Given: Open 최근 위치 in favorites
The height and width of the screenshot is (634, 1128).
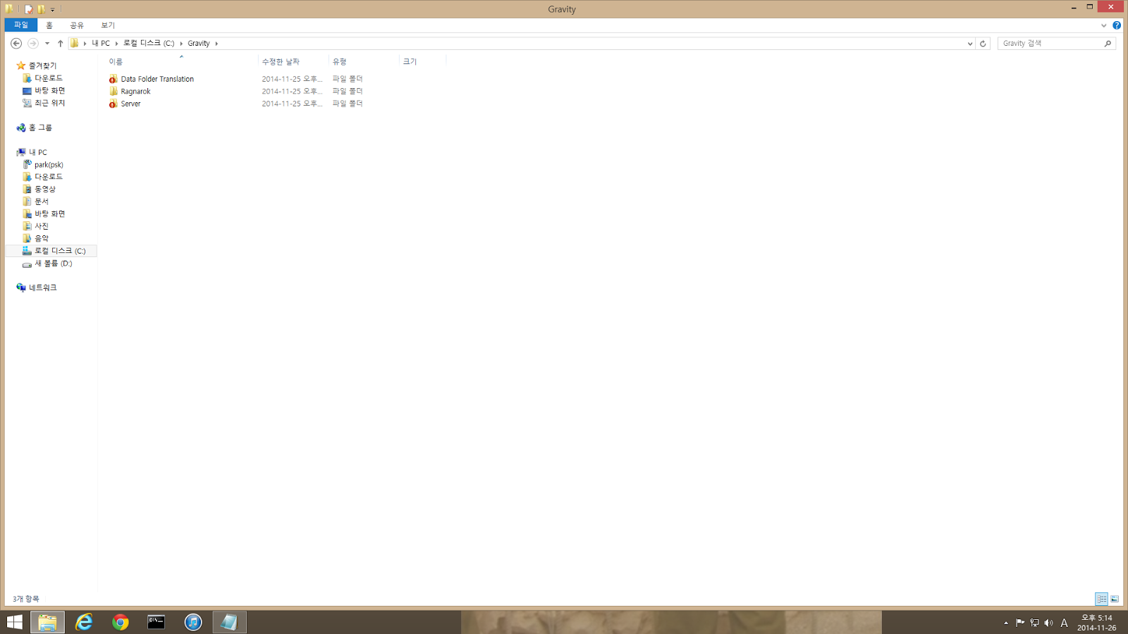Looking at the screenshot, I should (49, 103).
